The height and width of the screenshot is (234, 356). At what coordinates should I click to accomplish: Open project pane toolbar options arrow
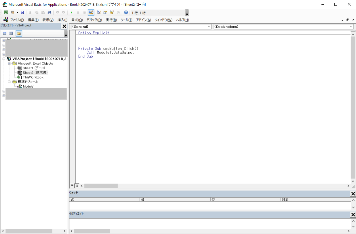point(66,34)
